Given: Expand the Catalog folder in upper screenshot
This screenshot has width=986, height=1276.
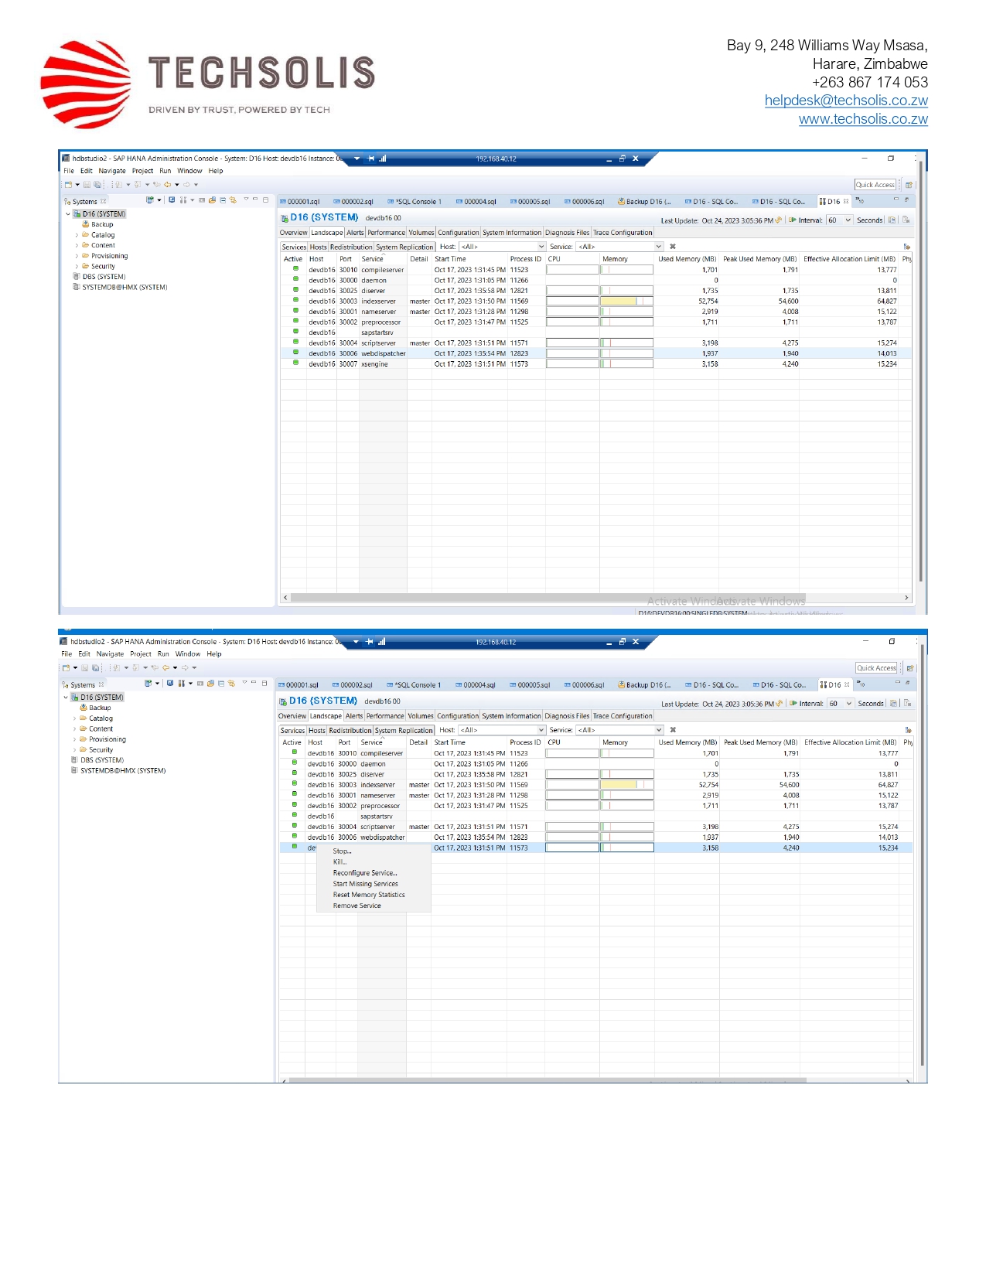Looking at the screenshot, I should [x=77, y=235].
